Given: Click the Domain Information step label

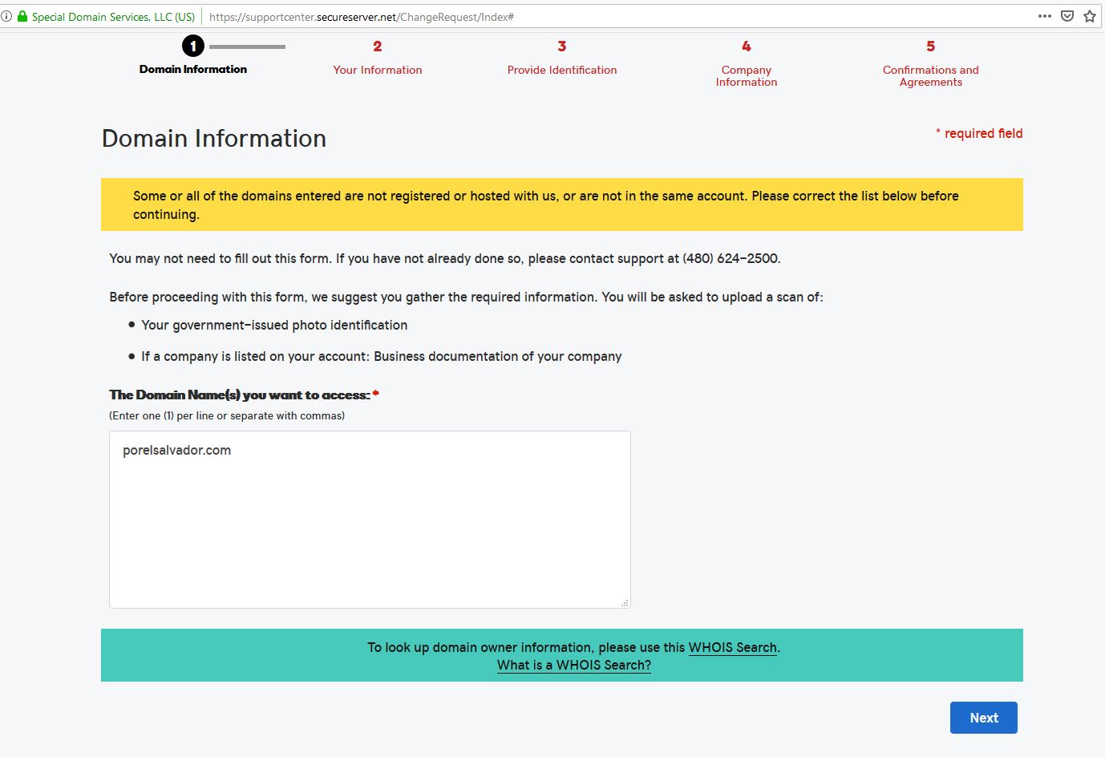Looking at the screenshot, I should coord(193,70).
